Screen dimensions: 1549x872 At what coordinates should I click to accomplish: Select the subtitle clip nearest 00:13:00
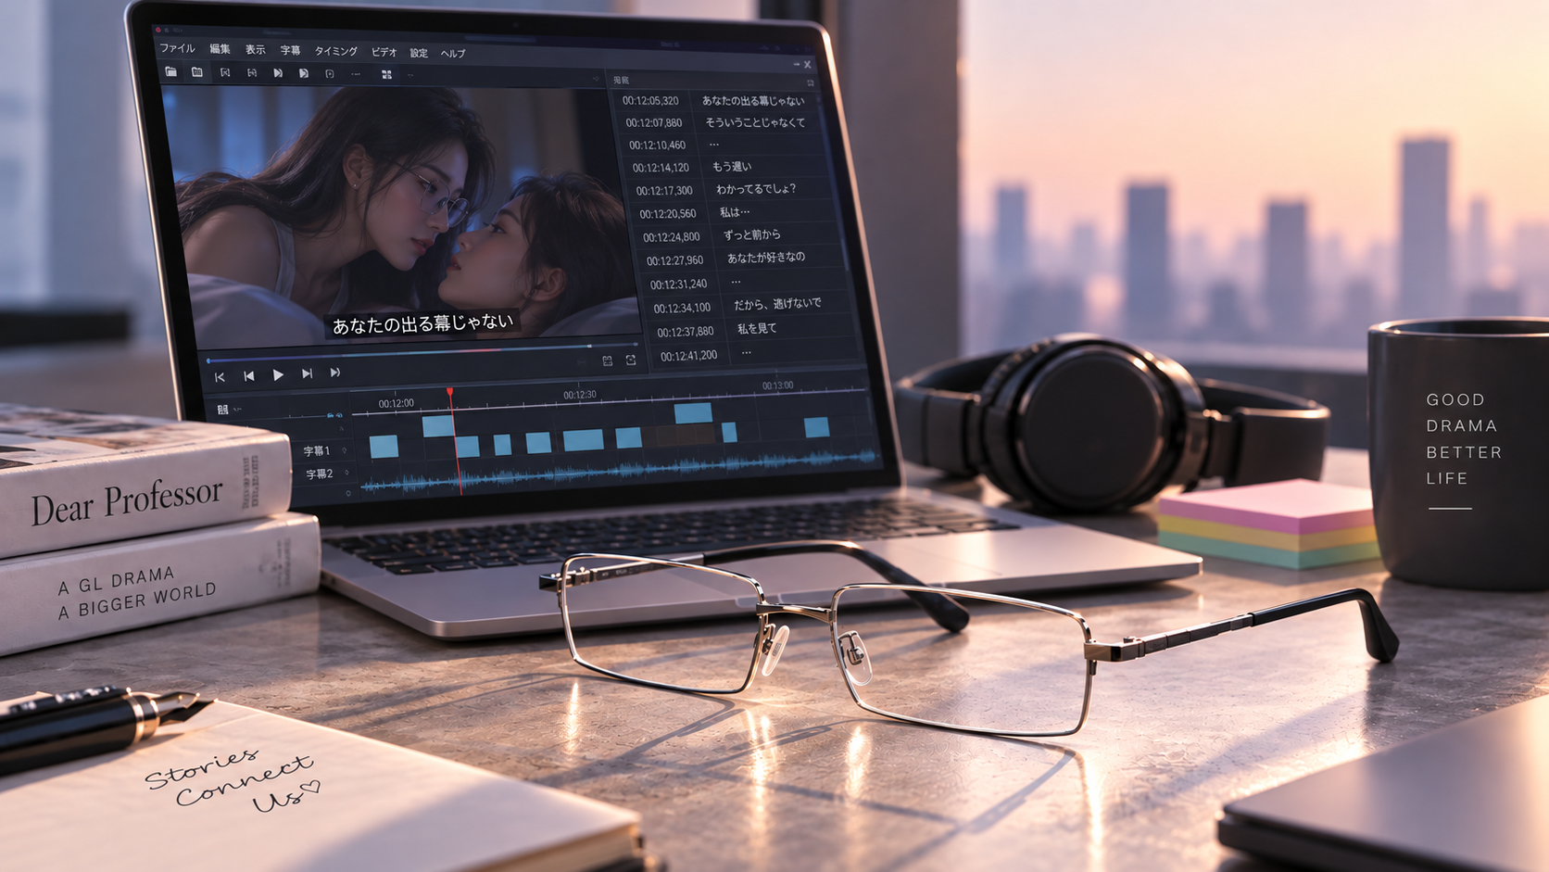point(816,426)
